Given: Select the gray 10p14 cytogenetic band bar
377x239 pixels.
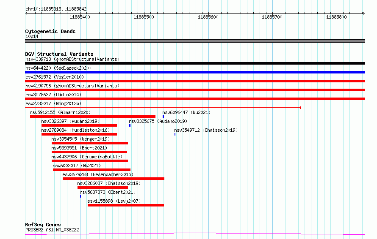Looking at the screenshot, I should [195, 41].
